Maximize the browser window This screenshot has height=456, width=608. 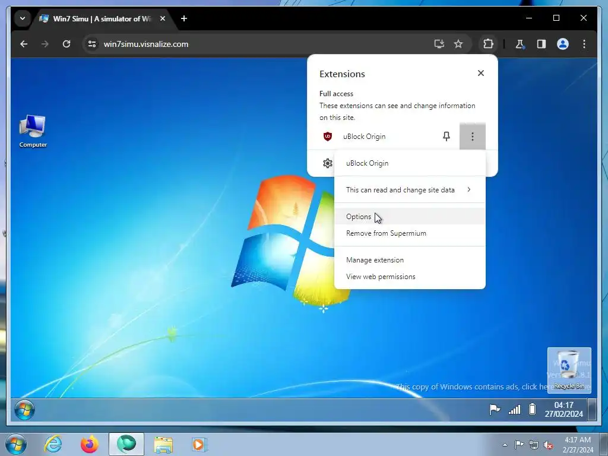pos(556,18)
